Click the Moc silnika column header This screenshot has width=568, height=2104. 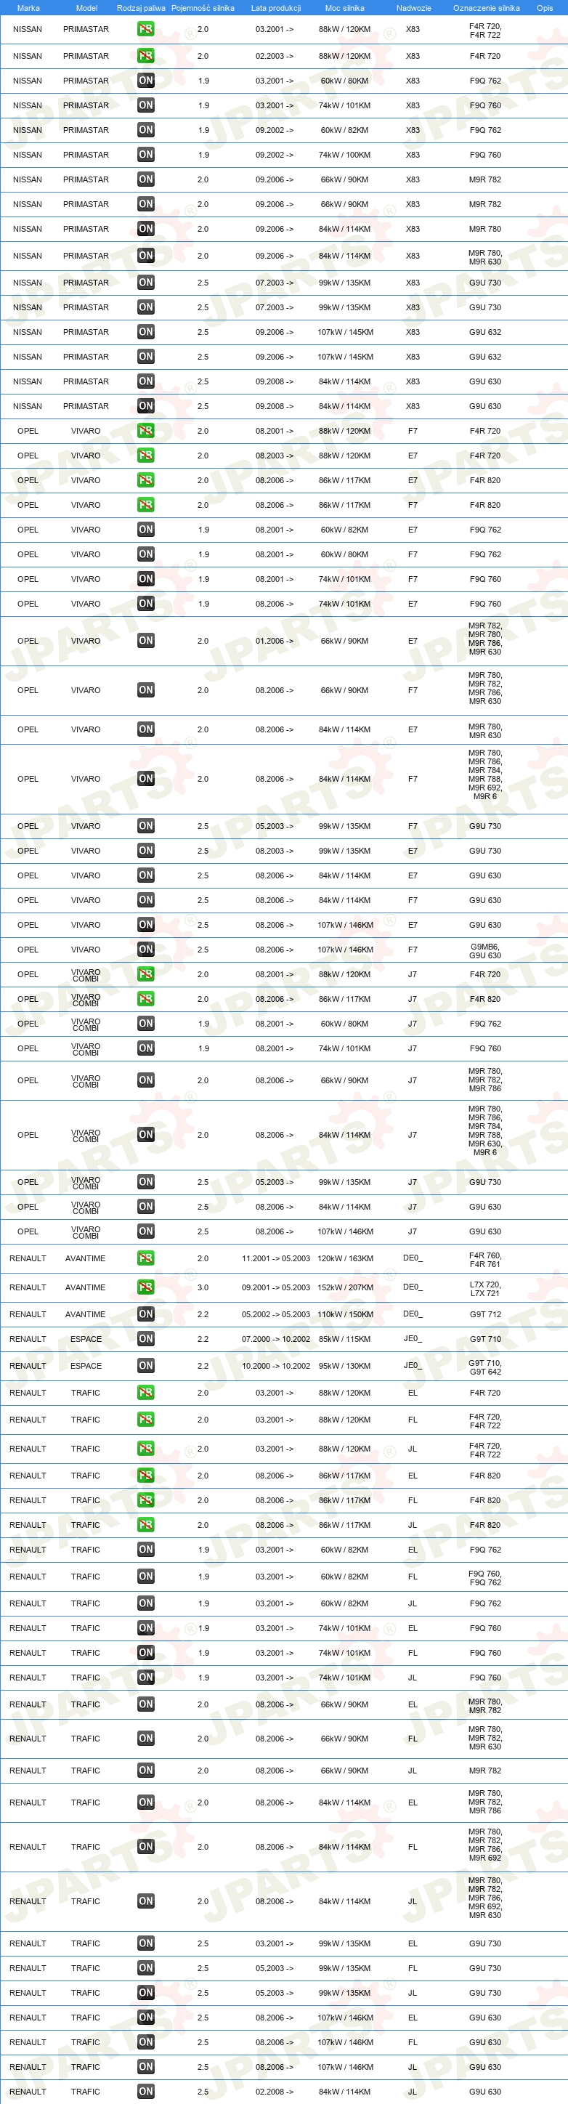[x=344, y=8]
